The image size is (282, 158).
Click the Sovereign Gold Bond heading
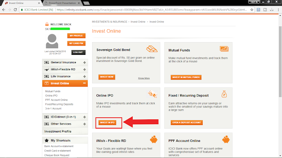pos(113,50)
